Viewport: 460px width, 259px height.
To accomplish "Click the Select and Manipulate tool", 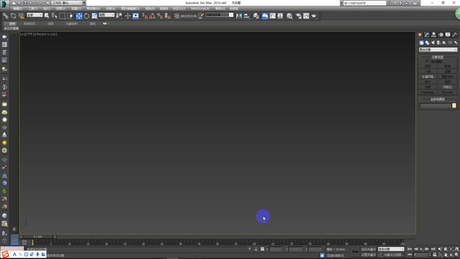I will click(128, 16).
